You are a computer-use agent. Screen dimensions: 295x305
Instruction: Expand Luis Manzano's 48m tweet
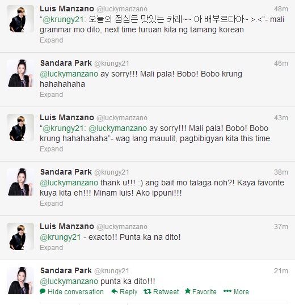tap(52, 40)
